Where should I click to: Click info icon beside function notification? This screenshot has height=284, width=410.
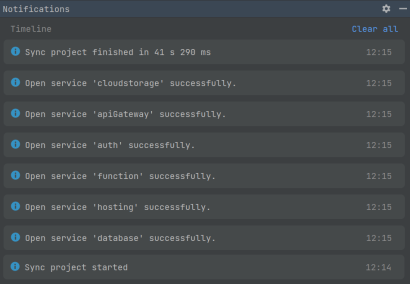point(15,175)
